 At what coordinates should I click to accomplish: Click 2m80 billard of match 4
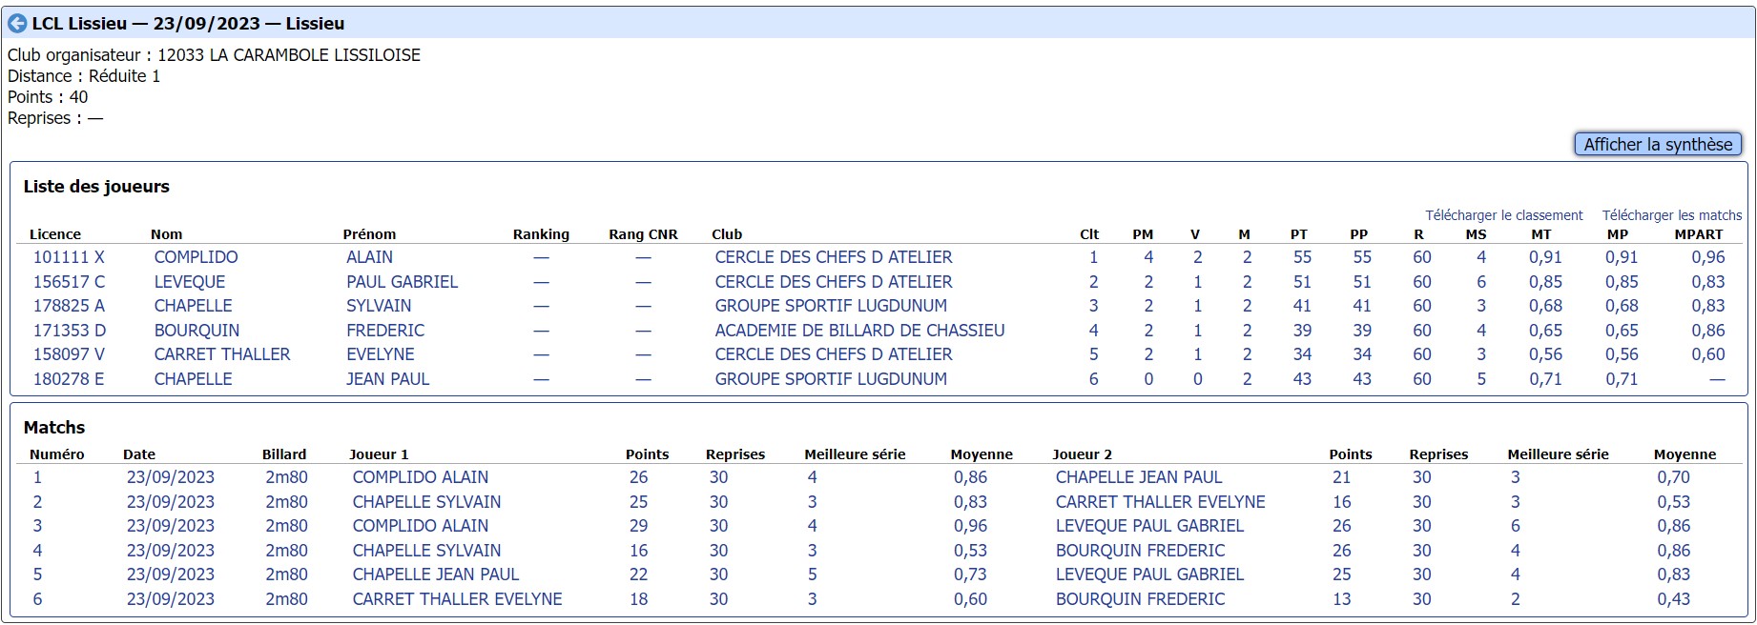[x=286, y=551]
